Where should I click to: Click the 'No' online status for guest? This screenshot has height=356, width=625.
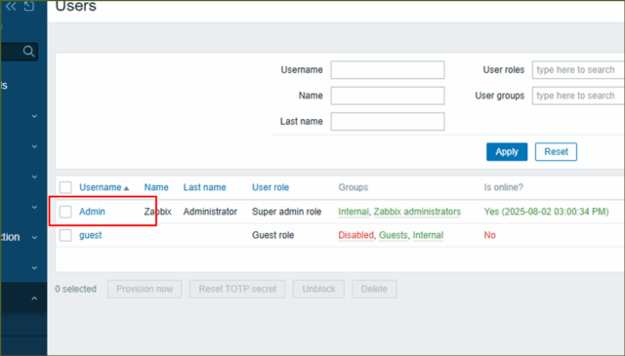(489, 235)
